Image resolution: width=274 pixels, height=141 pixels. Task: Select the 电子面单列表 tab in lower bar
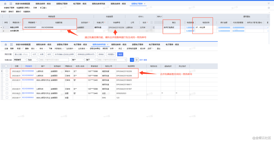tap(155, 44)
